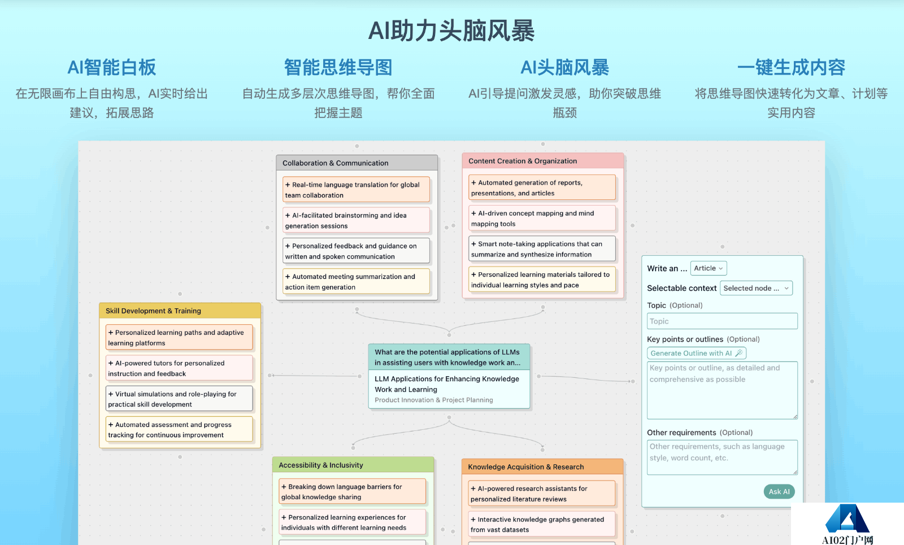Open the Selected node context dropdown
Viewport: 904px width, 545px height.
(756, 288)
